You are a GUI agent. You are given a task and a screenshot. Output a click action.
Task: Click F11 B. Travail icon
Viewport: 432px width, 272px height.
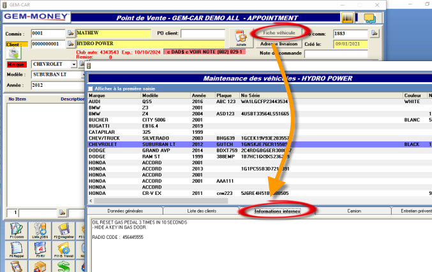(64, 250)
